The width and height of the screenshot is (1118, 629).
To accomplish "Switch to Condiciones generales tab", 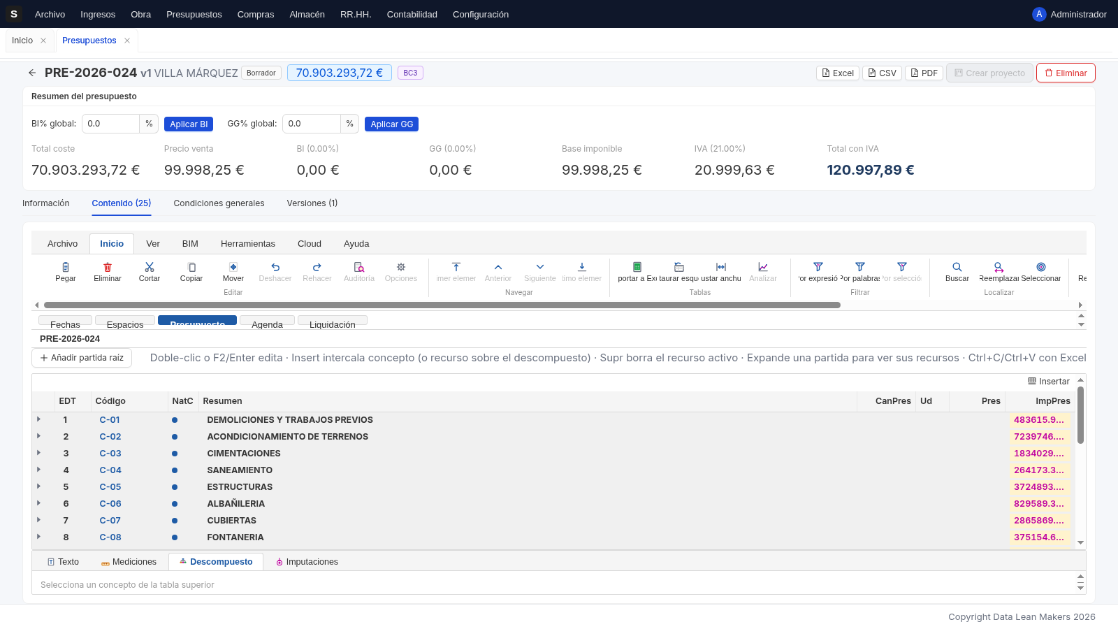I will point(219,203).
